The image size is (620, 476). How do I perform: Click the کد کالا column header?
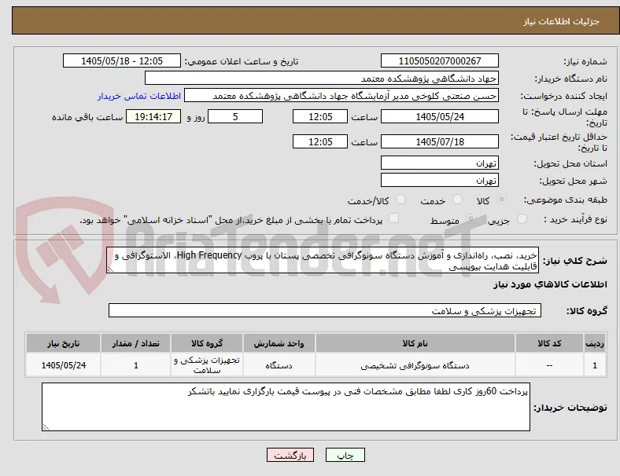pos(549,343)
